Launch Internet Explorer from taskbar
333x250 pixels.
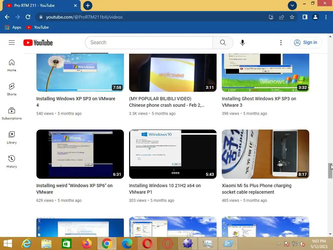pos(26,243)
